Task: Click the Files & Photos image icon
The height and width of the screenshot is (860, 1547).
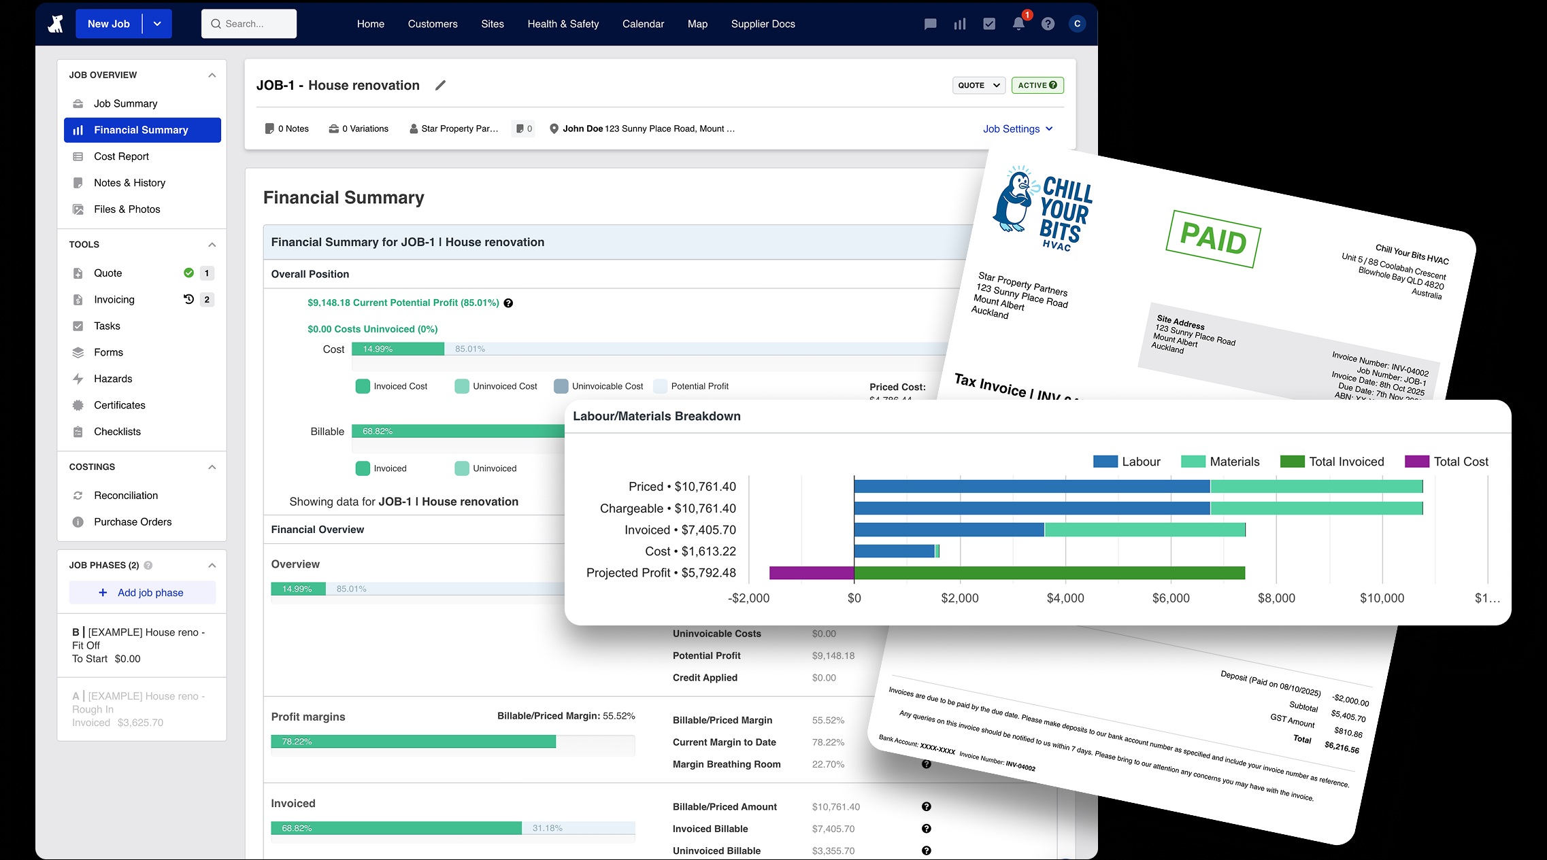Action: (78, 209)
